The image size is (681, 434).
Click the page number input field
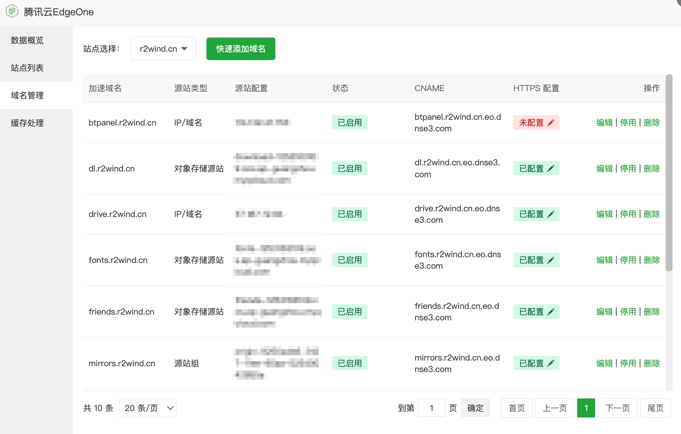click(432, 408)
